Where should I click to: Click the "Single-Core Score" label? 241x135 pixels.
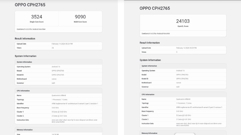37,22
